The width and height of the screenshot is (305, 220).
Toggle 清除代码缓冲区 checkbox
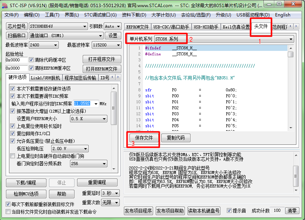(x=31, y=60)
